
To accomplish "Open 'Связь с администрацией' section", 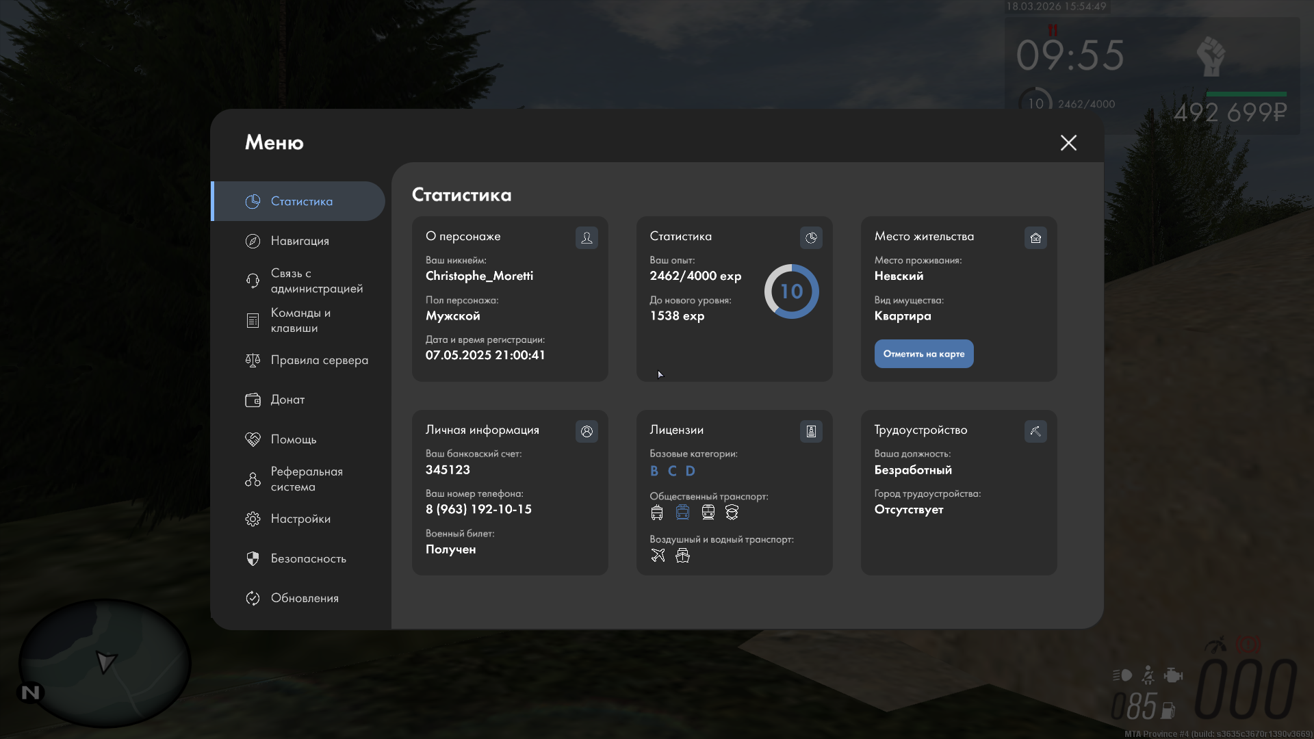I will pos(315,281).
